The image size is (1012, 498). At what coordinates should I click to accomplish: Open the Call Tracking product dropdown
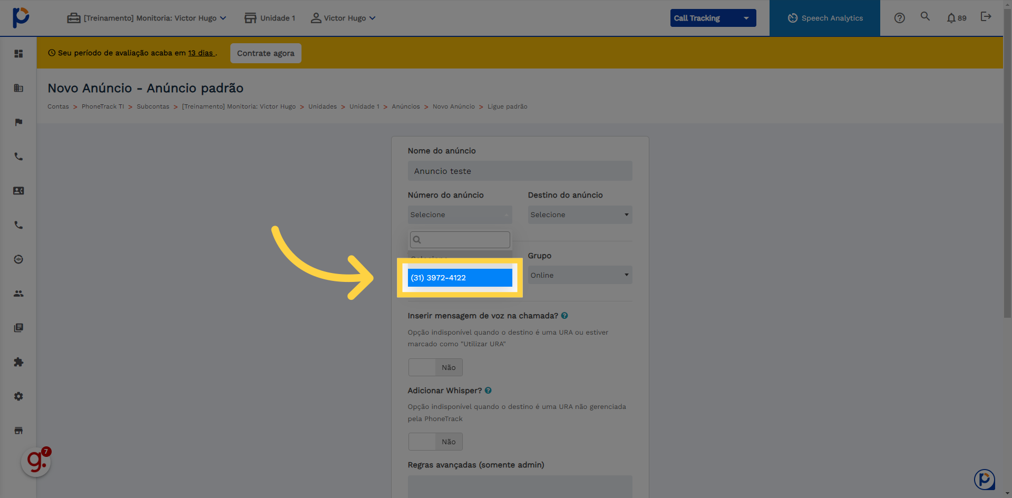tap(713, 18)
